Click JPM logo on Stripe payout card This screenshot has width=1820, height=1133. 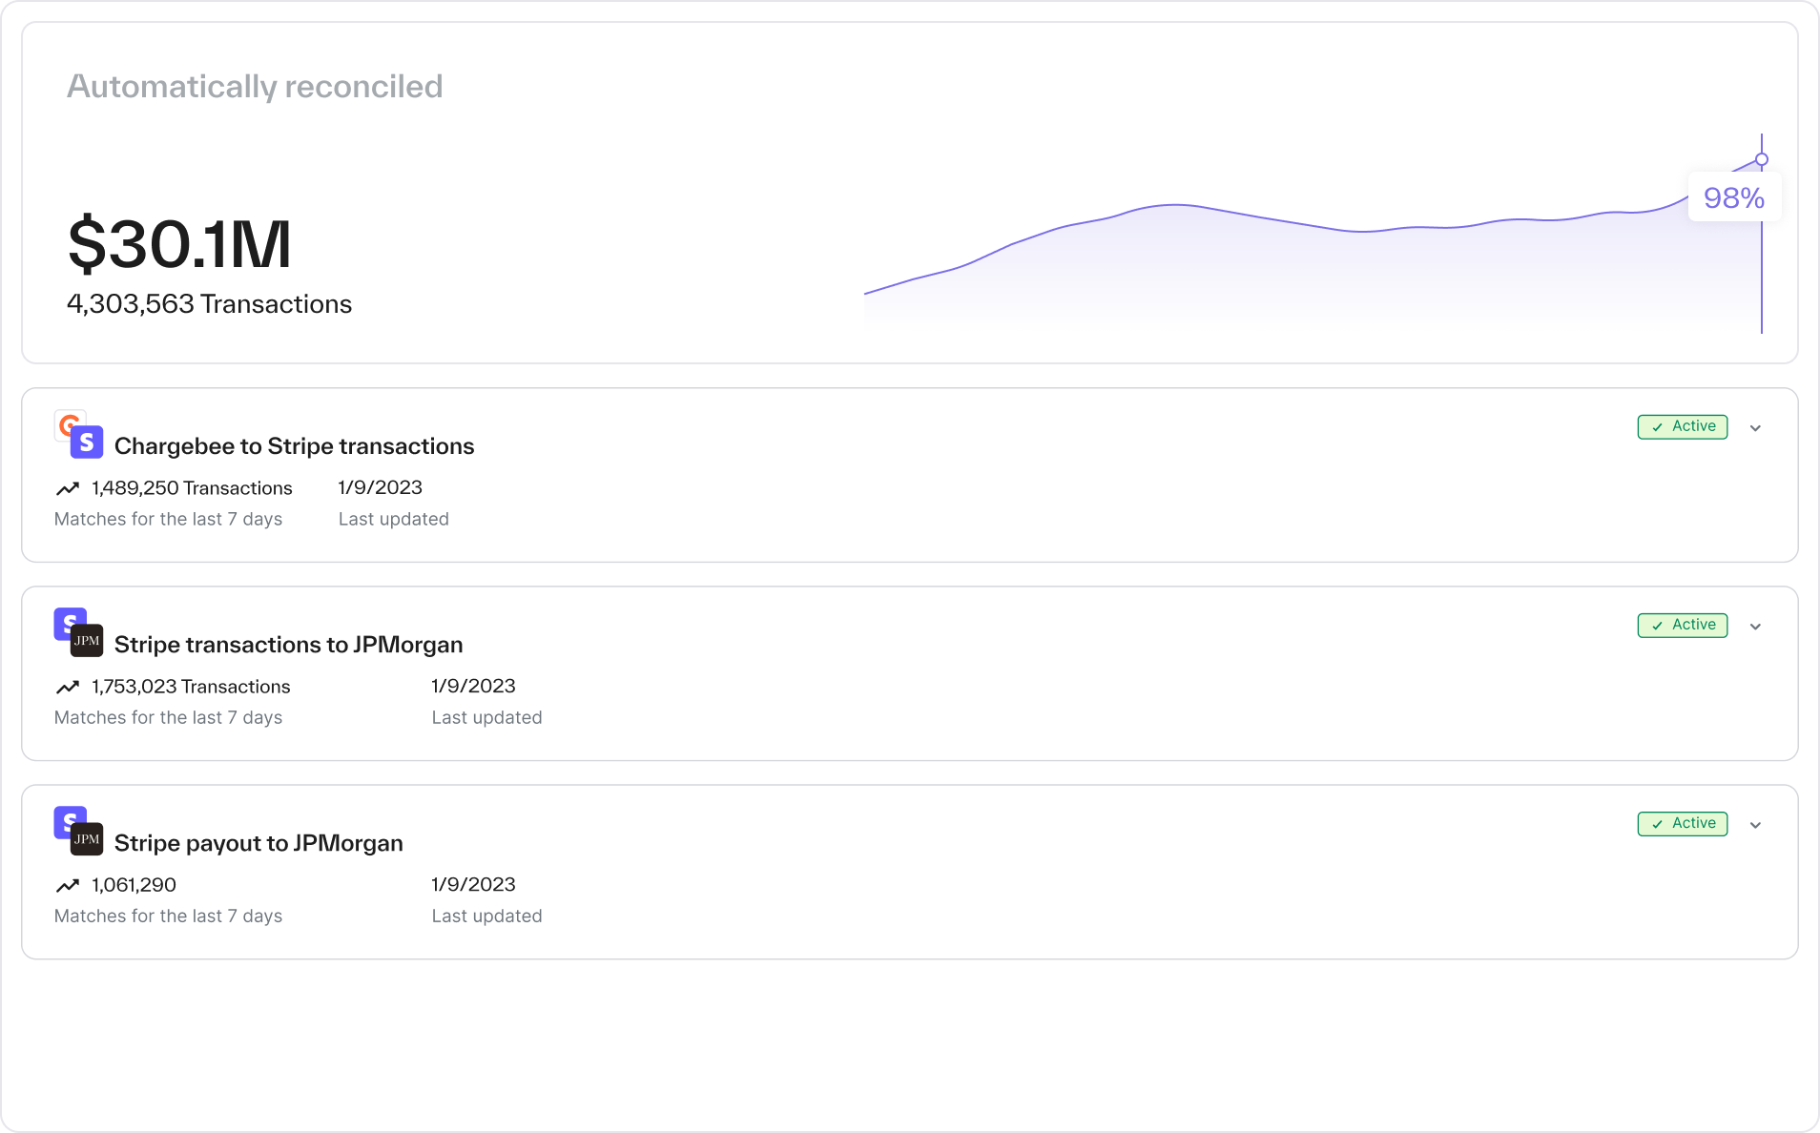click(87, 839)
